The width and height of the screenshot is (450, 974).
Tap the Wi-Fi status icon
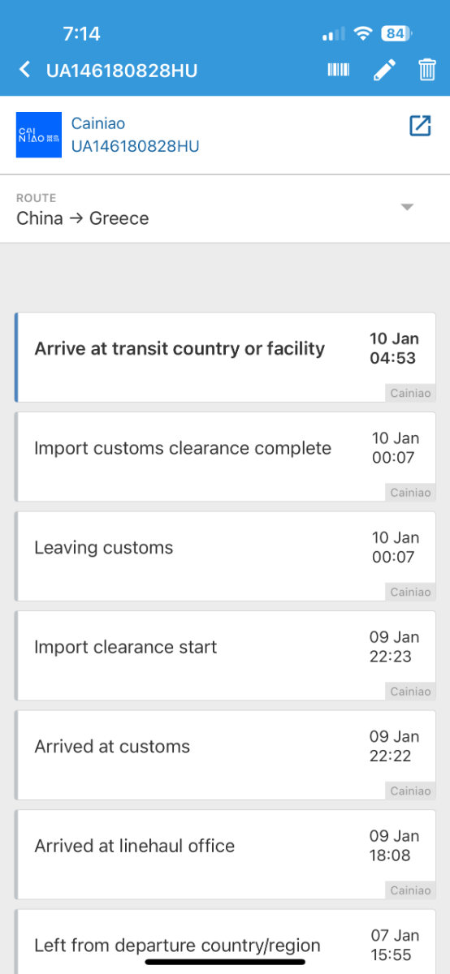[x=363, y=34]
